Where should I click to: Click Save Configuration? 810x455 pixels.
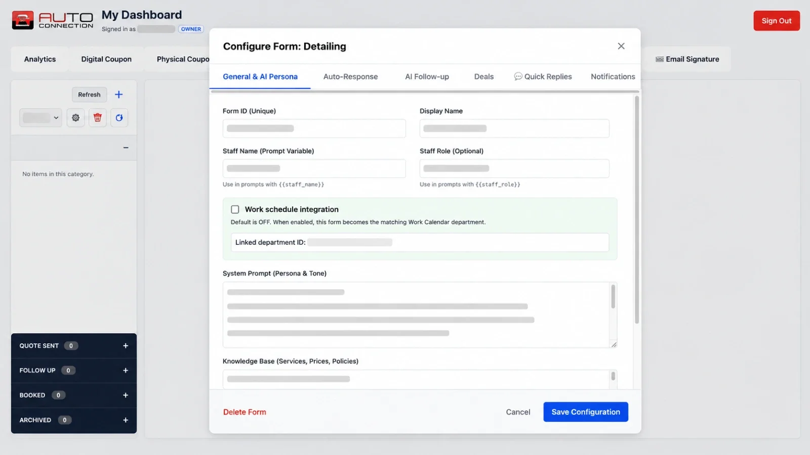[x=586, y=412]
